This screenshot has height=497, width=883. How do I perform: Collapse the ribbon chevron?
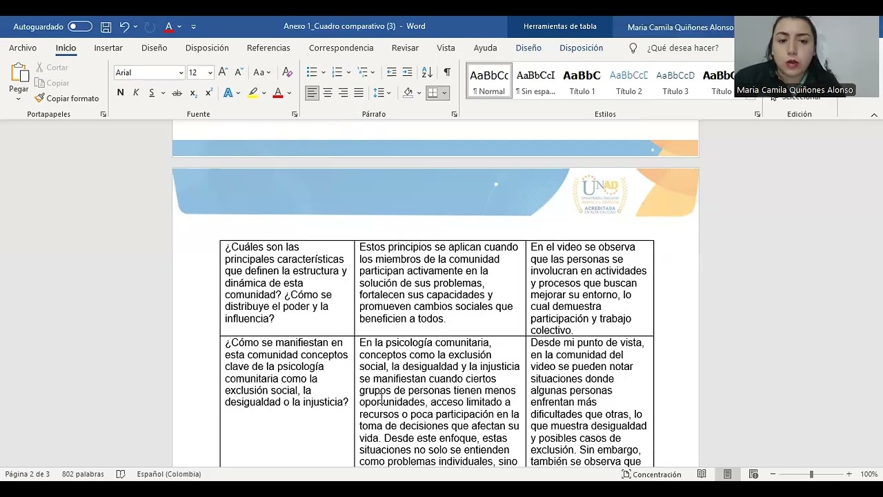click(x=874, y=115)
